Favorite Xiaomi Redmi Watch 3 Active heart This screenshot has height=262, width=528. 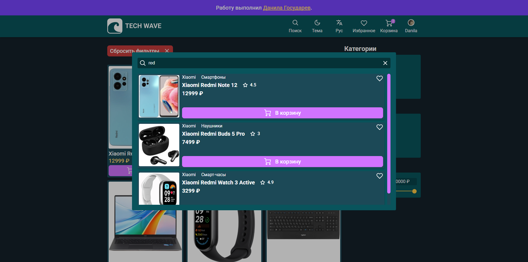(x=380, y=176)
